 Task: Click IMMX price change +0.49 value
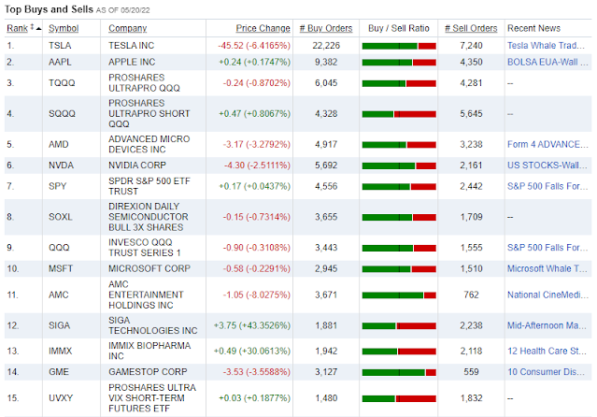pyautogui.click(x=252, y=351)
